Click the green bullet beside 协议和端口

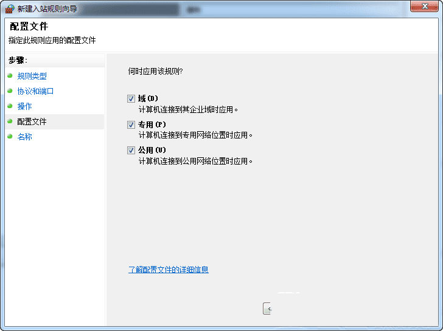click(10, 90)
